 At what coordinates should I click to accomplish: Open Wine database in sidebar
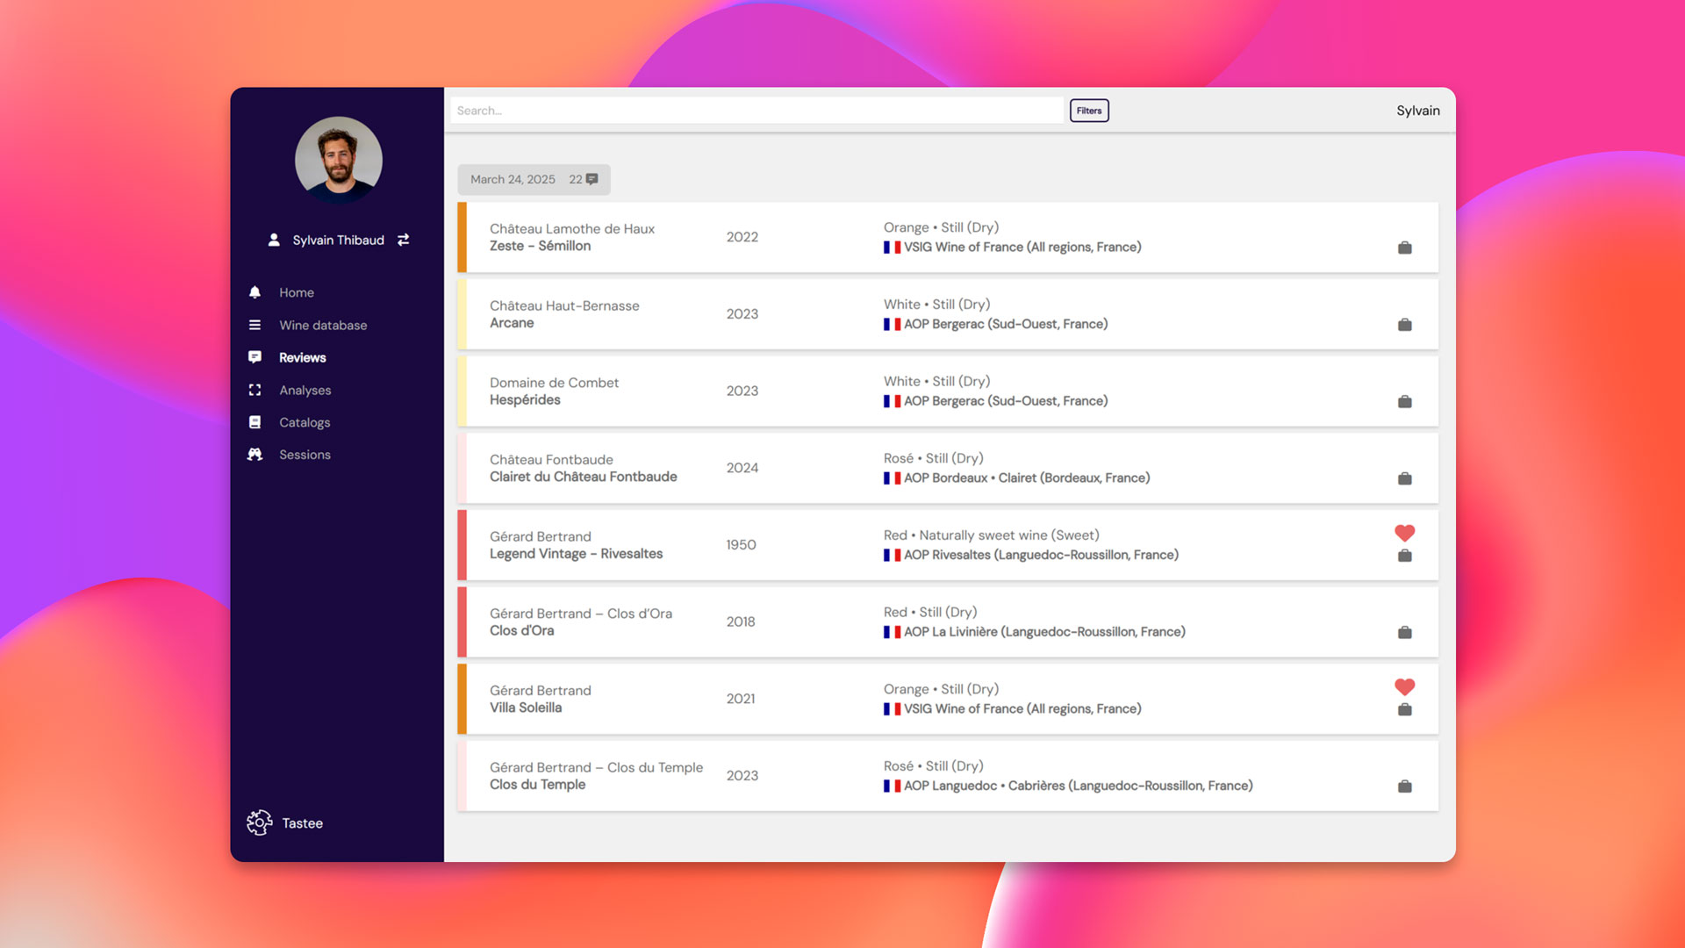[323, 325]
